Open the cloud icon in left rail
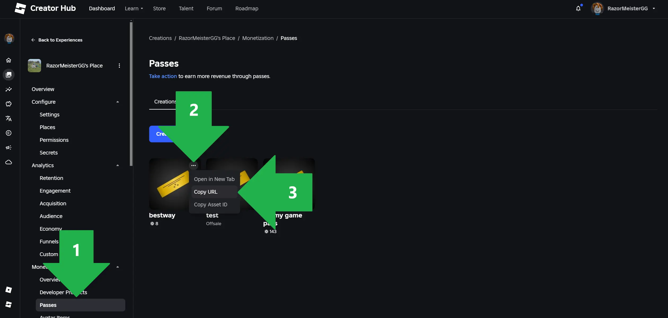Image resolution: width=668 pixels, height=318 pixels. pyautogui.click(x=9, y=162)
